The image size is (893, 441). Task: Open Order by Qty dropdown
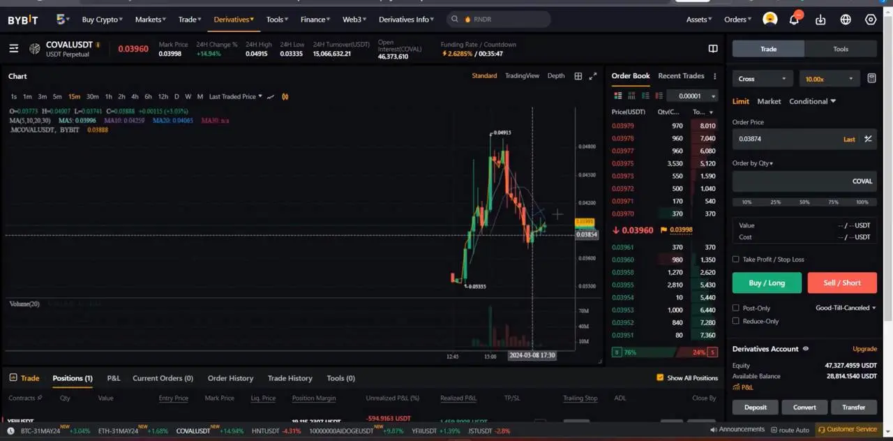[x=753, y=163]
